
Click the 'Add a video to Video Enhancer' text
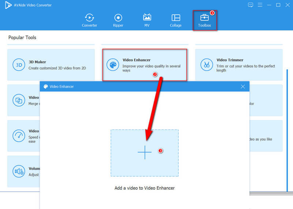145,188
